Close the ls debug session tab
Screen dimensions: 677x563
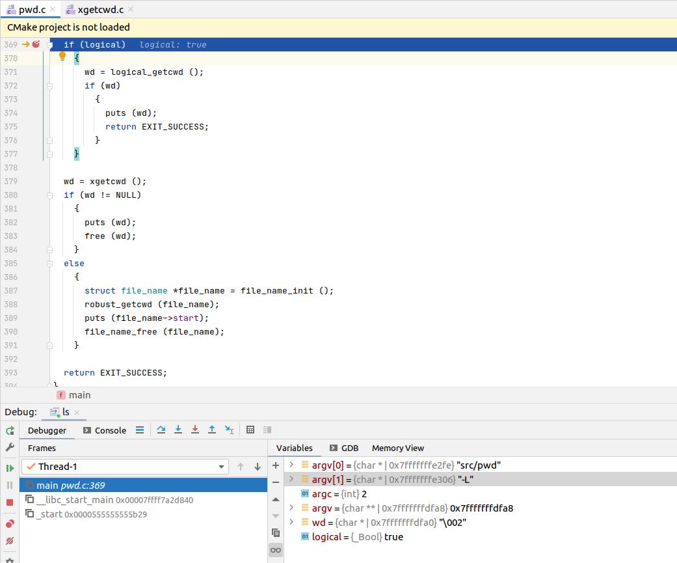tap(77, 413)
